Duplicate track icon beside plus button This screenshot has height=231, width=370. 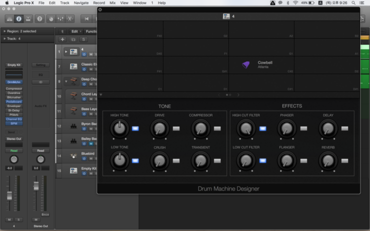(x=73, y=39)
